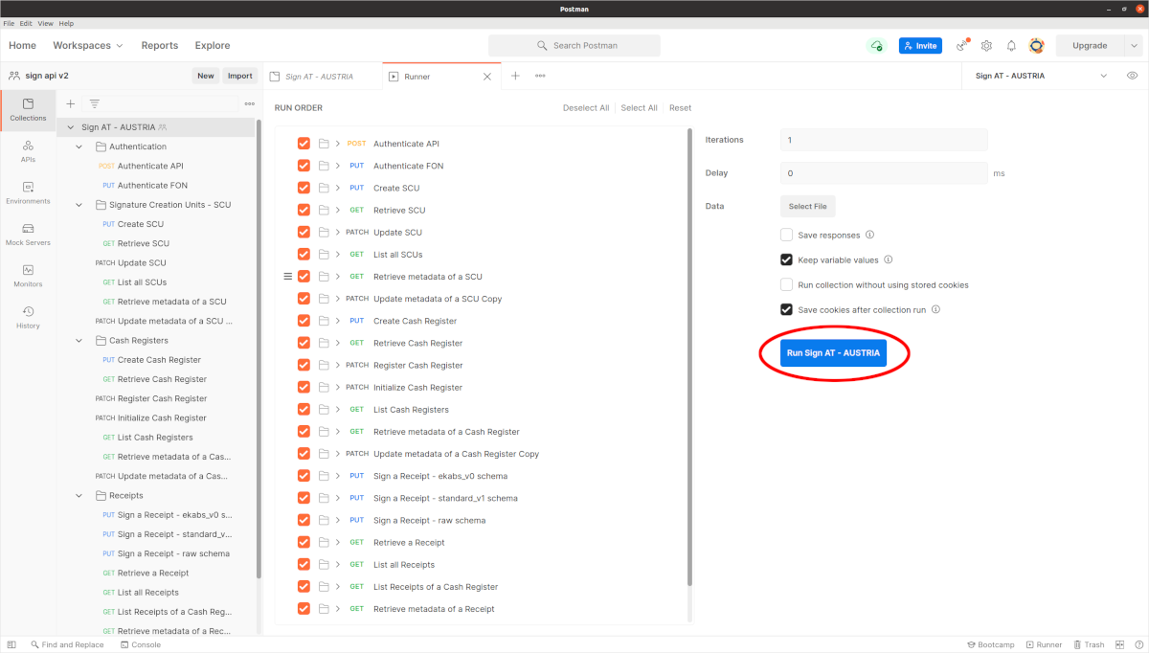1149x653 pixels.
Task: Enable Run collection without using stored cookies
Action: [x=786, y=284]
